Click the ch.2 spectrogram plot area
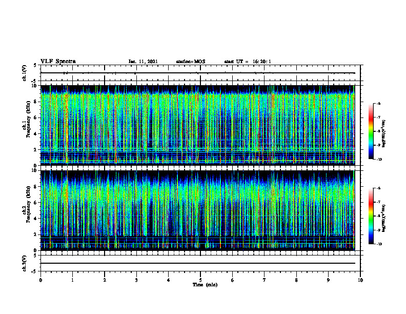This screenshot has width=406, height=314. coord(198,210)
